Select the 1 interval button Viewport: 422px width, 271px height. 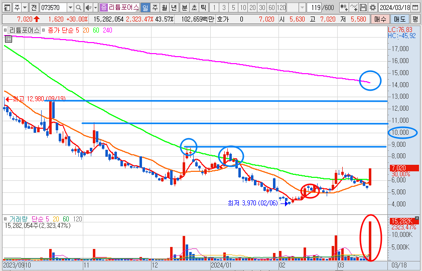tap(214, 8)
